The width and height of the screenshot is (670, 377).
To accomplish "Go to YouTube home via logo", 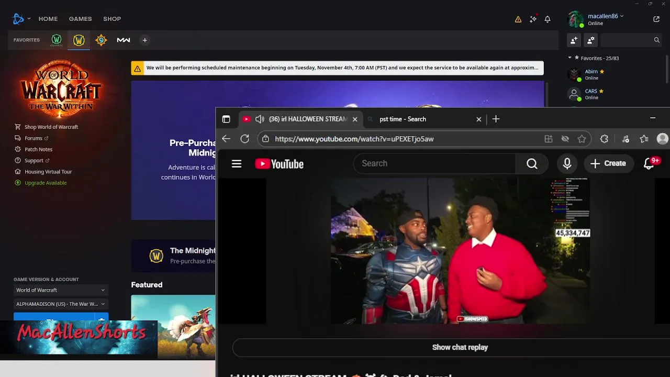I will coord(280,164).
